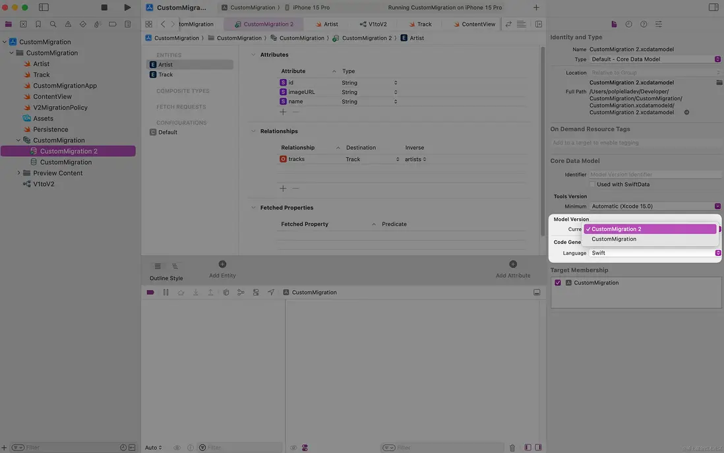Open the project navigator folder icon

click(9, 24)
